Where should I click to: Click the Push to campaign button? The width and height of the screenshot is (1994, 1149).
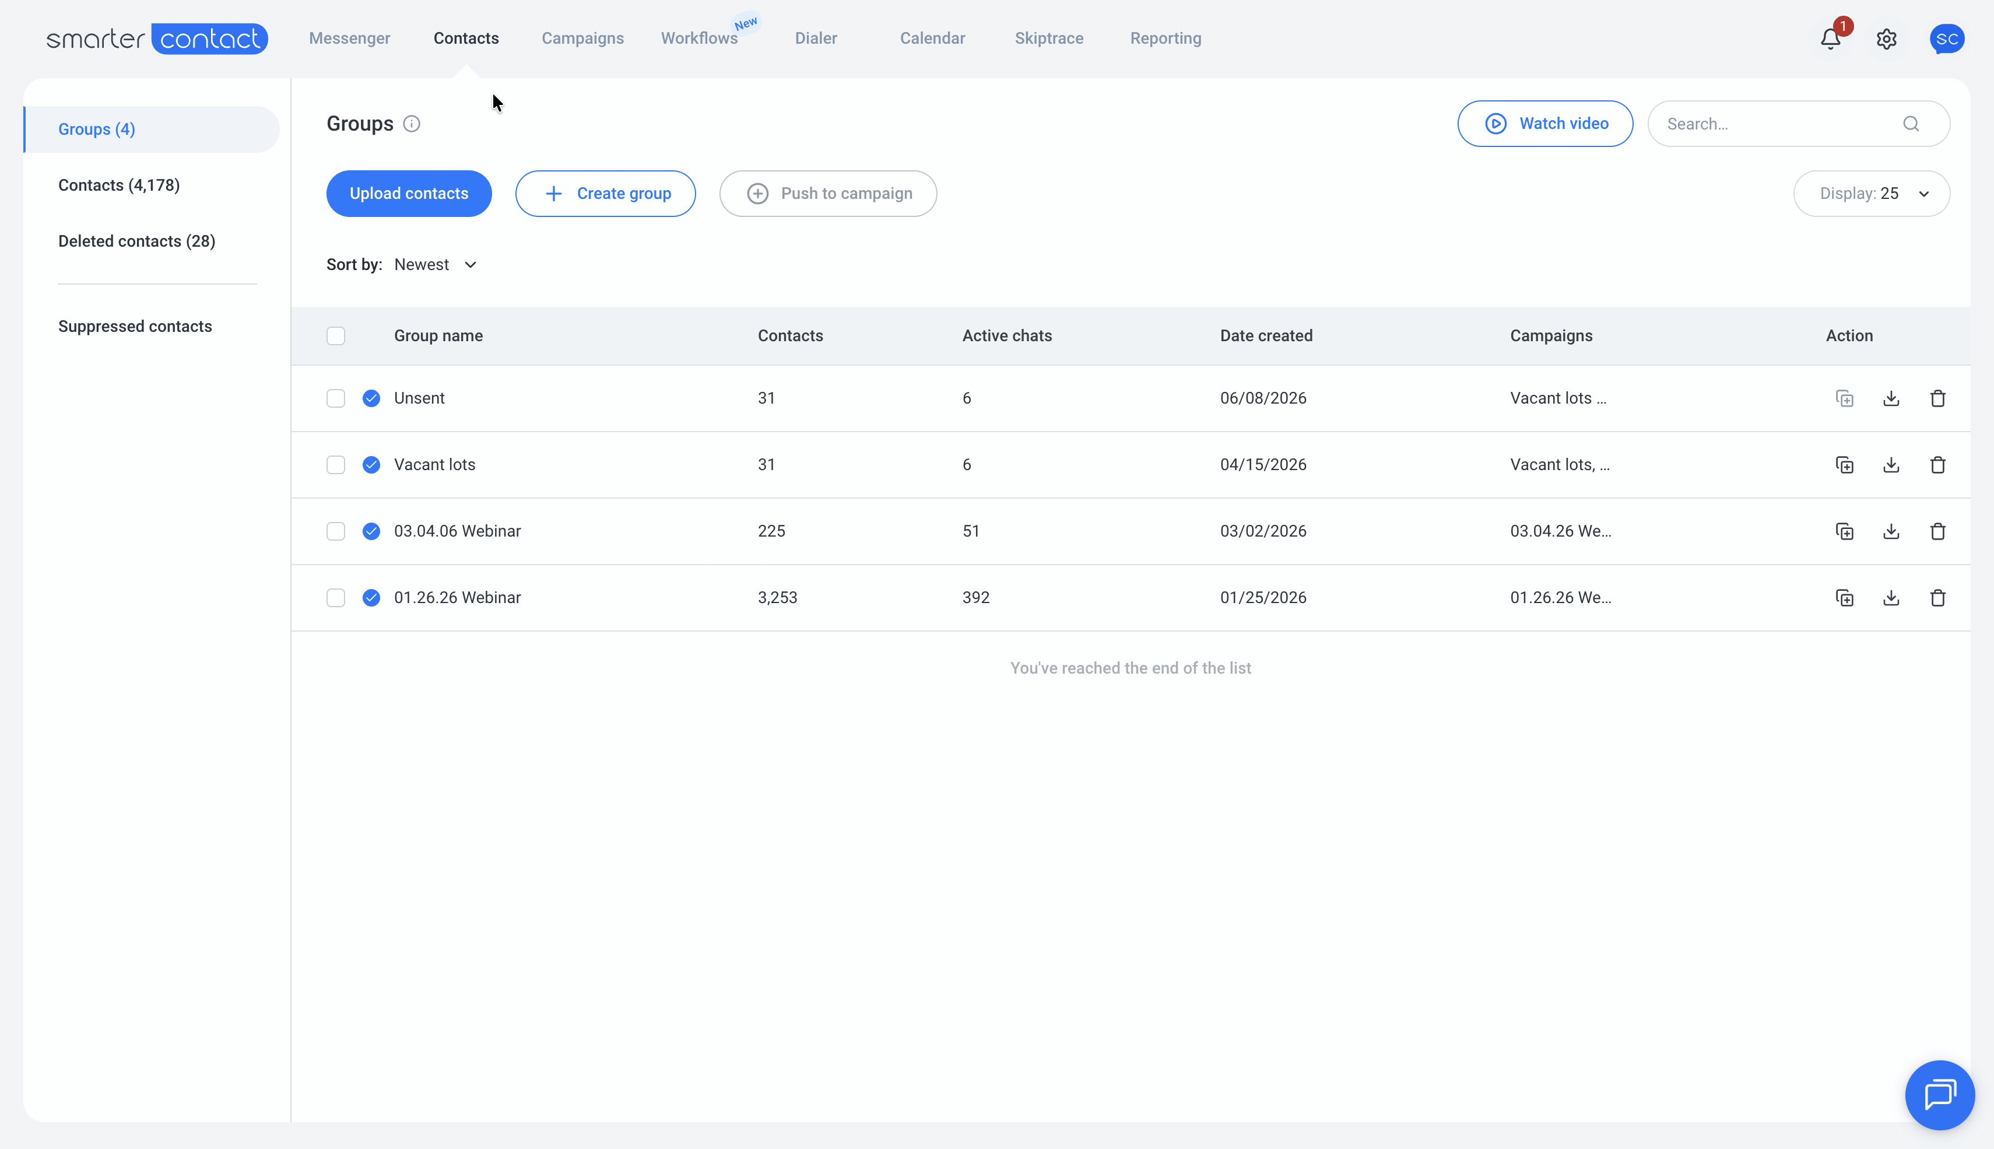[x=827, y=193]
